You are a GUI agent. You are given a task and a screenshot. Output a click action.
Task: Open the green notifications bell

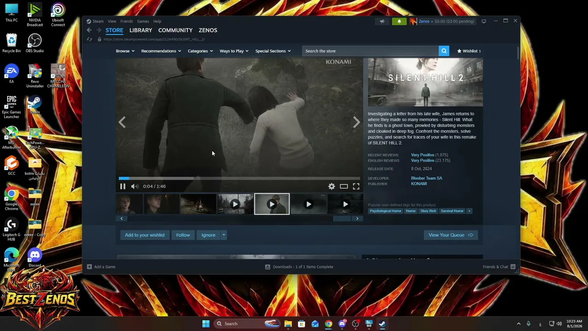coord(399,21)
